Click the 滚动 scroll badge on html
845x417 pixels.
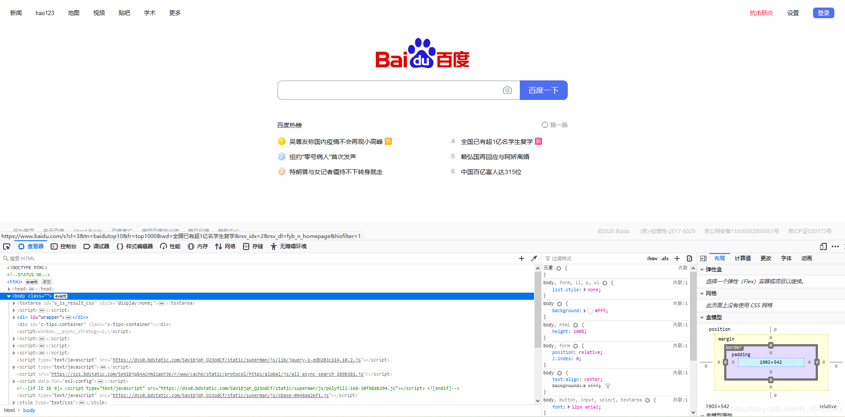coord(47,282)
